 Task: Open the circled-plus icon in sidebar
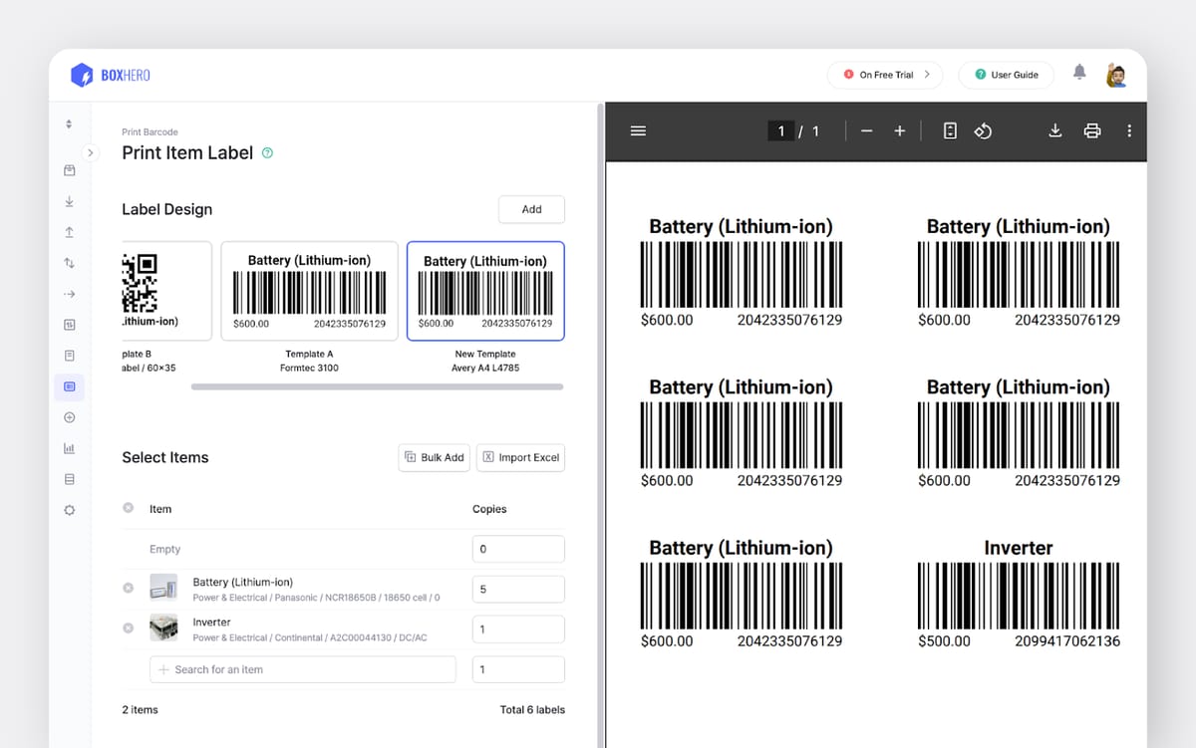coord(69,417)
